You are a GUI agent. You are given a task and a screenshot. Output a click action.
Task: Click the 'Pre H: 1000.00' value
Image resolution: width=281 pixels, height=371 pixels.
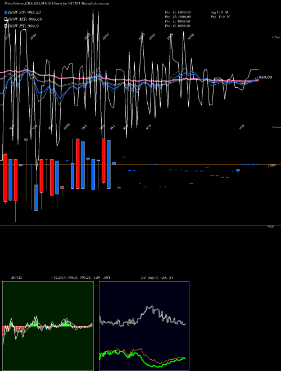click(x=178, y=16)
